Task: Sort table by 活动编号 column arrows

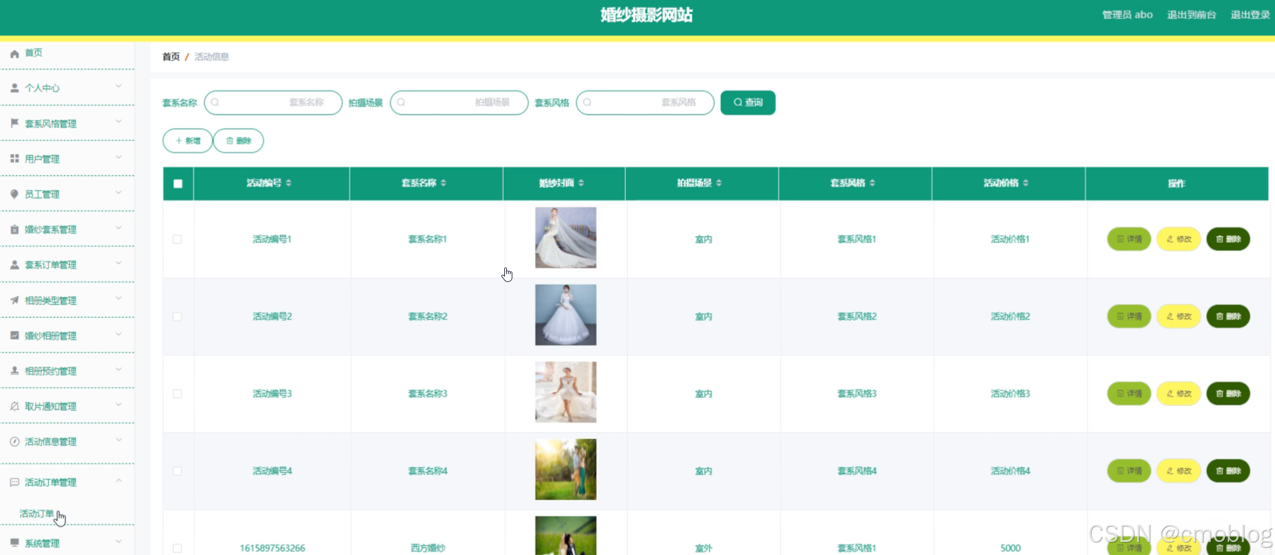Action: click(289, 183)
